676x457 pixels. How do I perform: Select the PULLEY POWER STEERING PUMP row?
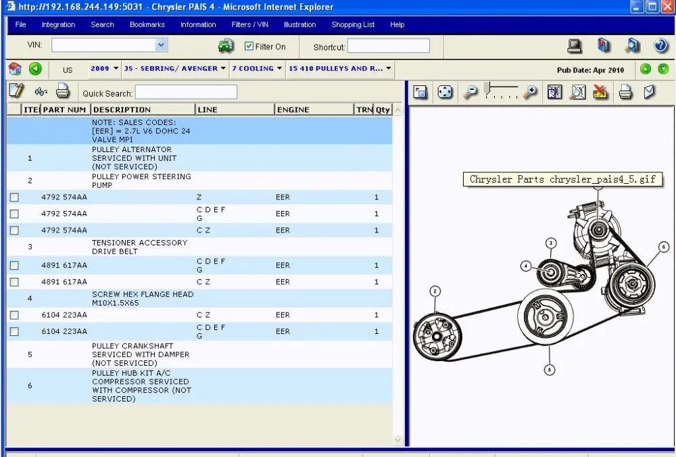click(199, 181)
